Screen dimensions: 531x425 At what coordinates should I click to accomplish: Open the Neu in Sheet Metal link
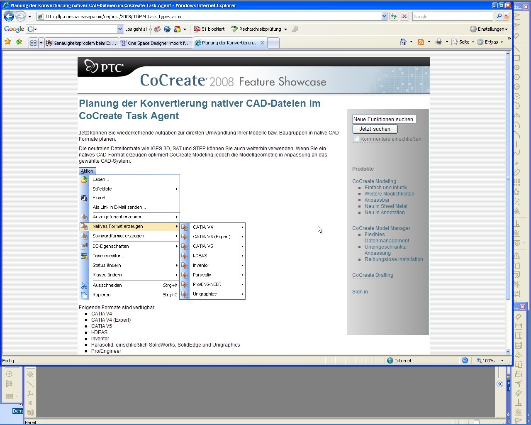coord(386,206)
